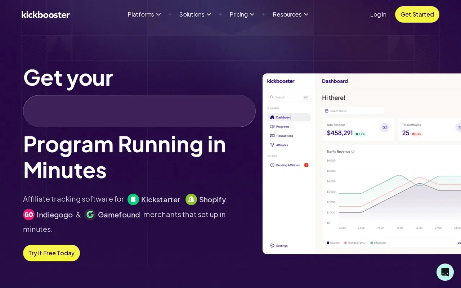461x288 pixels.
Task: Expand the Solutions dropdown chevron
Action: pos(209,14)
